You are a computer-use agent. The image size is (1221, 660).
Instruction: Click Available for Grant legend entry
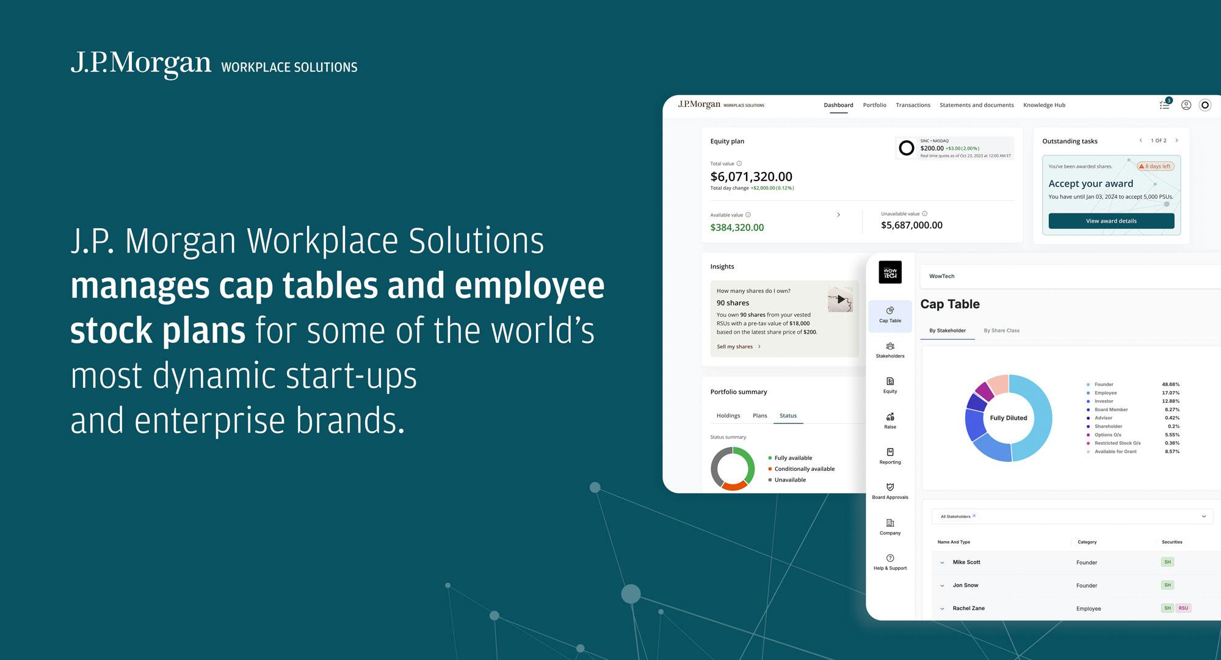point(1132,452)
